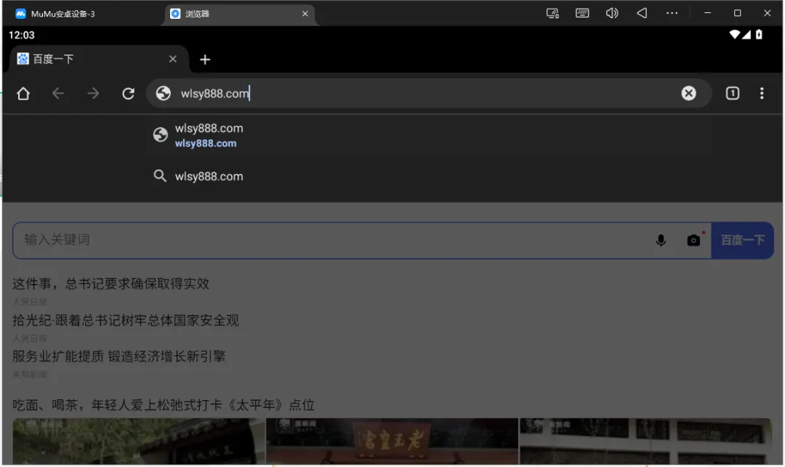
Task: Close the 浏览器 tab in MuMu
Action: coord(305,14)
